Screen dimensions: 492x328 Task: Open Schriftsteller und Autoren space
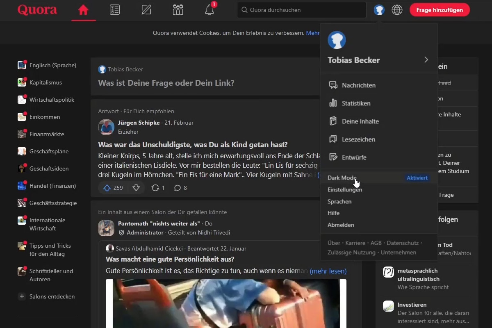(46, 275)
